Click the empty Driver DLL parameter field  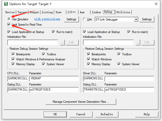pyautogui.click(x=129, y=79)
